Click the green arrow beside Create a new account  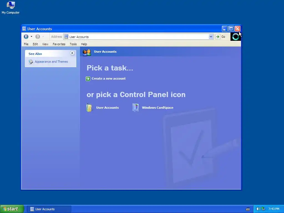(x=88, y=78)
